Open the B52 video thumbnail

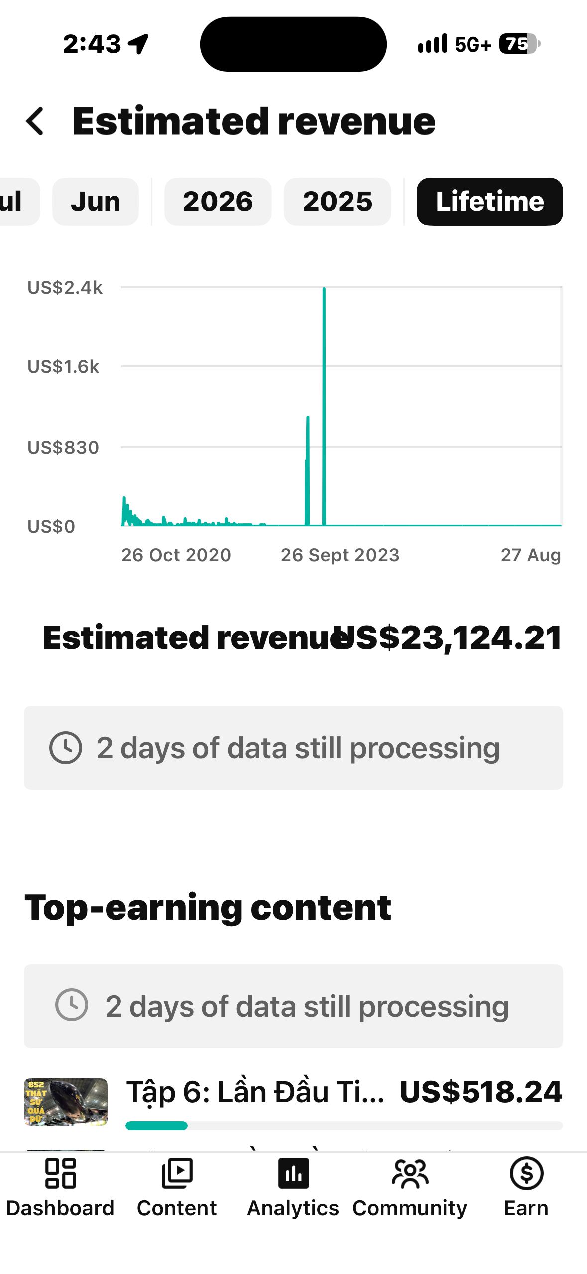pyautogui.click(x=66, y=1102)
